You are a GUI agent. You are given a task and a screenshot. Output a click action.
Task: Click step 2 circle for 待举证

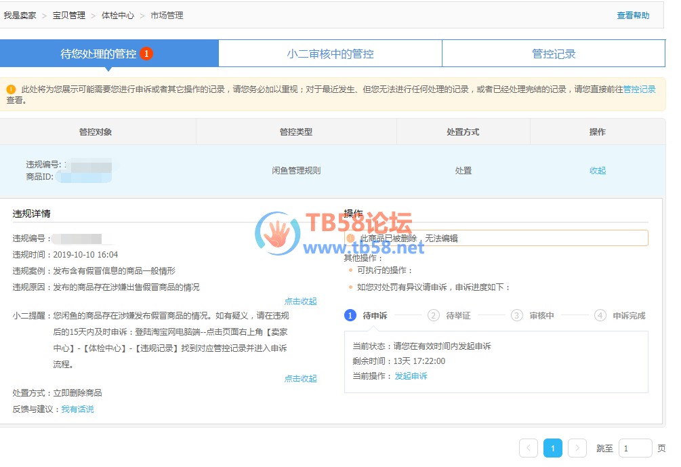pyautogui.click(x=434, y=315)
